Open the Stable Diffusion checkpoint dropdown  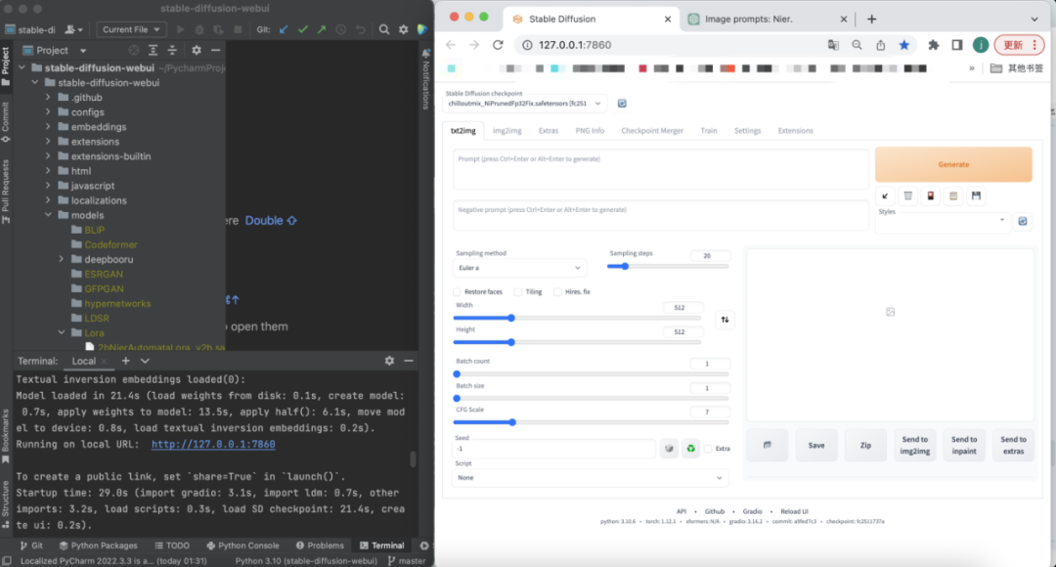525,104
